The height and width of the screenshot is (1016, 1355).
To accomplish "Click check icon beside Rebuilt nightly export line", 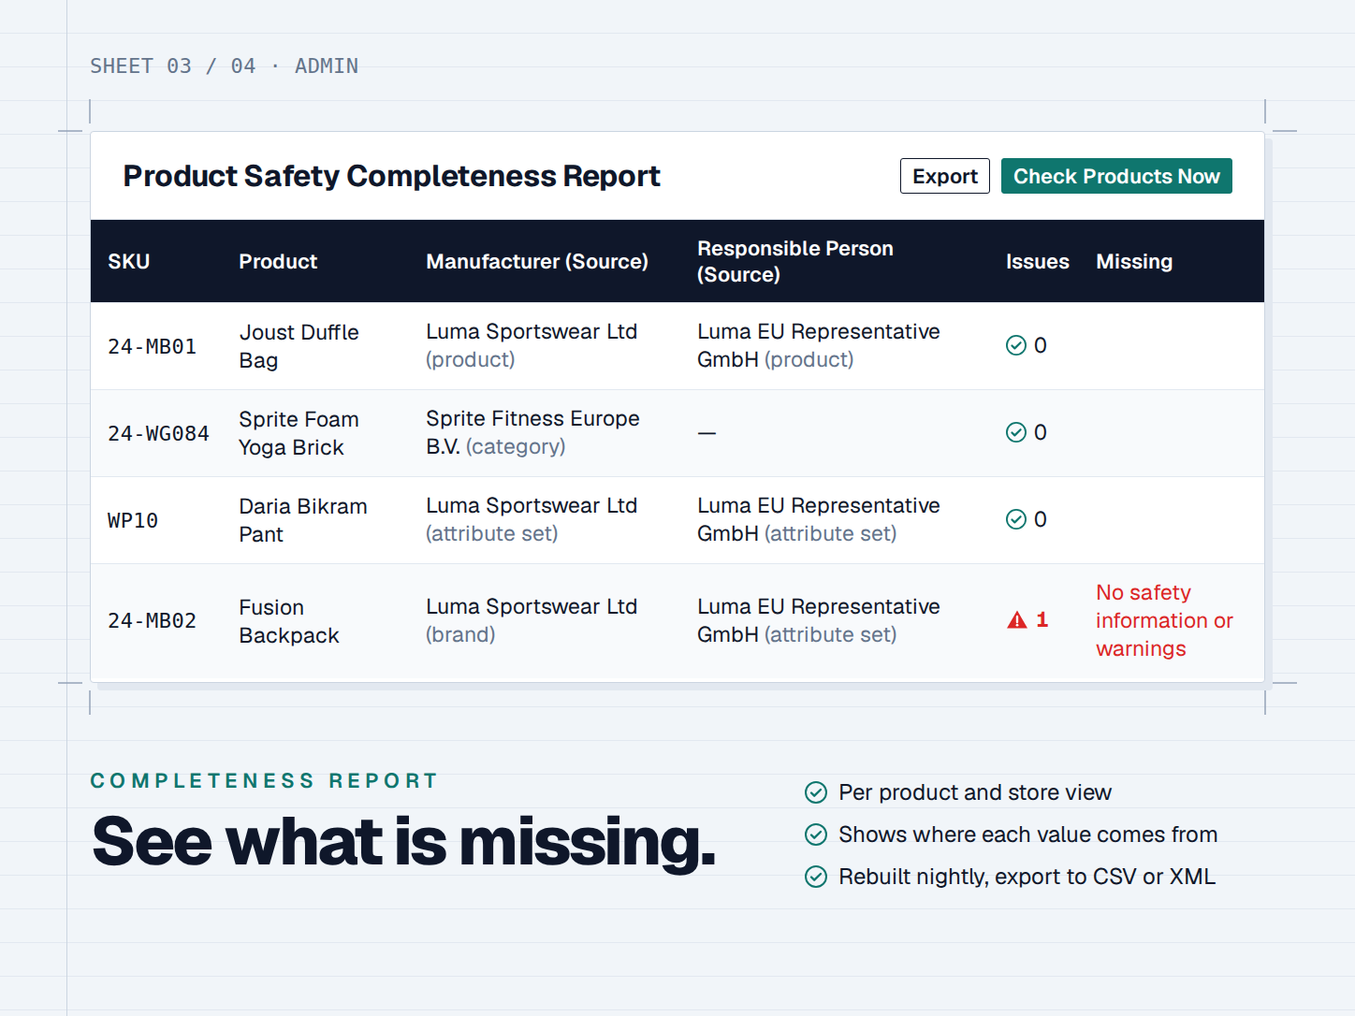I will (816, 877).
